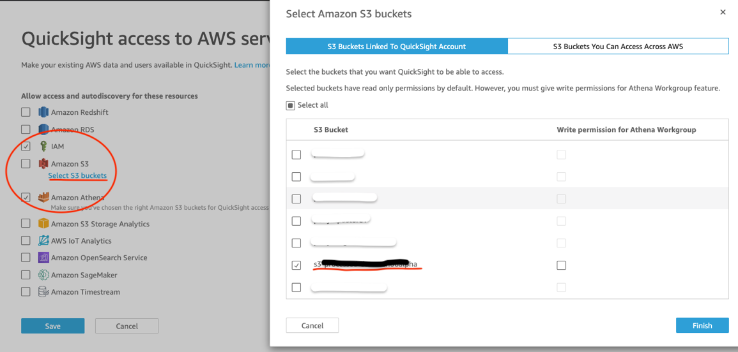
Task: Click Cancel in the S3 buckets dialog
Action: pos(312,325)
